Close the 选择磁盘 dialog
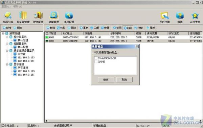The width and height of the screenshot is (203, 128). click(137, 46)
